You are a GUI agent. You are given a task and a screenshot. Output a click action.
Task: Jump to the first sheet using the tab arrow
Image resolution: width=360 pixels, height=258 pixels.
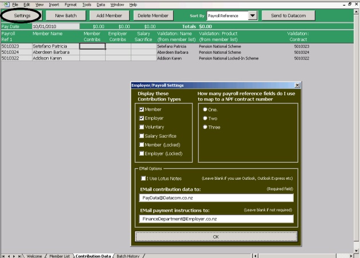click(x=3, y=255)
